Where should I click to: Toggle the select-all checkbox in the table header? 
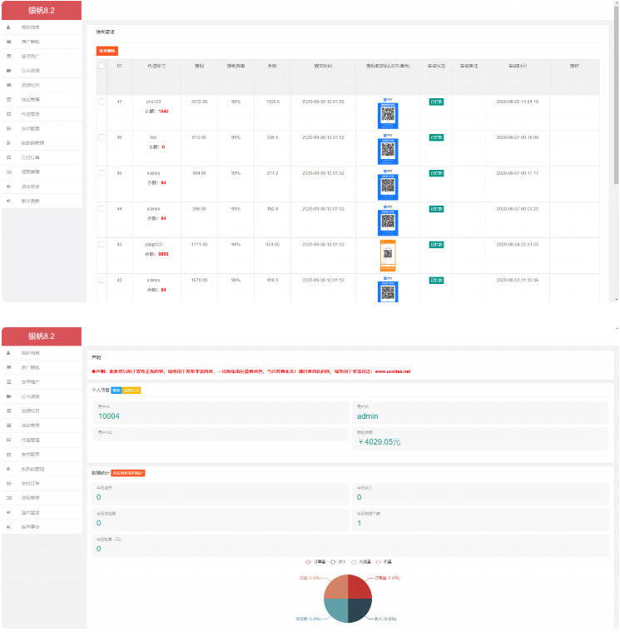[x=102, y=66]
